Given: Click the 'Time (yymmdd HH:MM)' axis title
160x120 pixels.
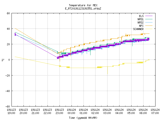Looking at the screenshot, I should [x=83, y=118].
